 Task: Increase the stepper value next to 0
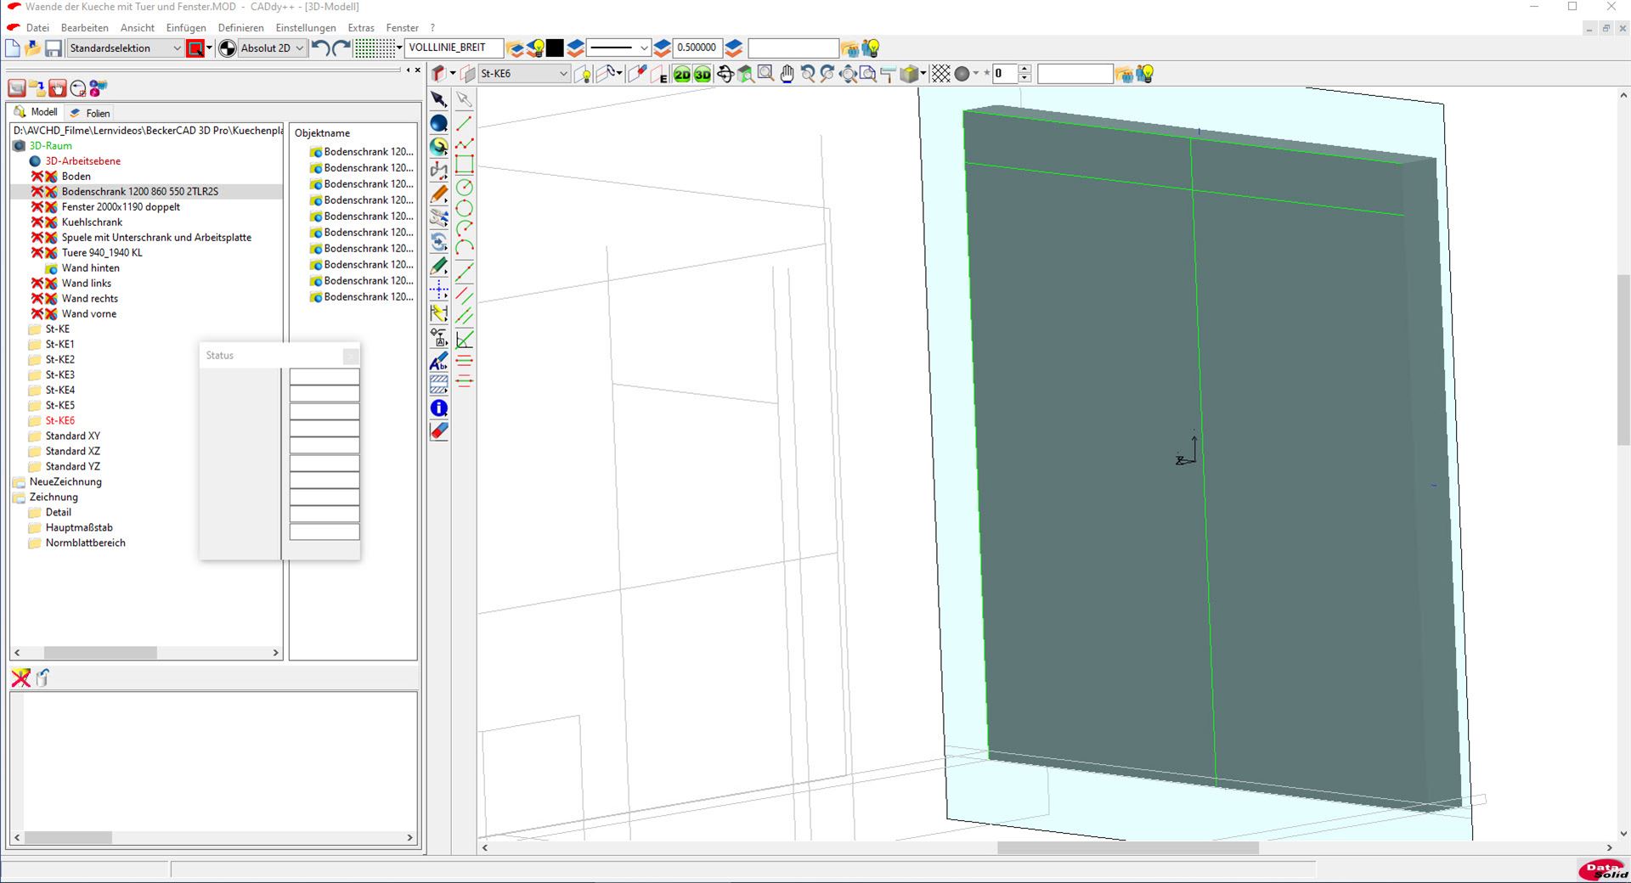tap(1024, 70)
